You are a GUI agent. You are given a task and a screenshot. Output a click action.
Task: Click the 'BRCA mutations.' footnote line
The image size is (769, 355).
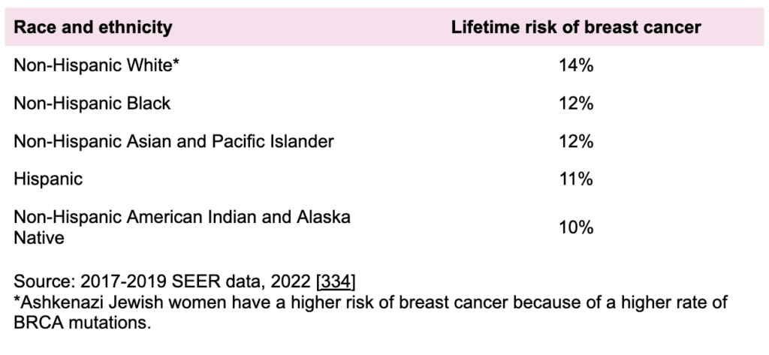(83, 323)
